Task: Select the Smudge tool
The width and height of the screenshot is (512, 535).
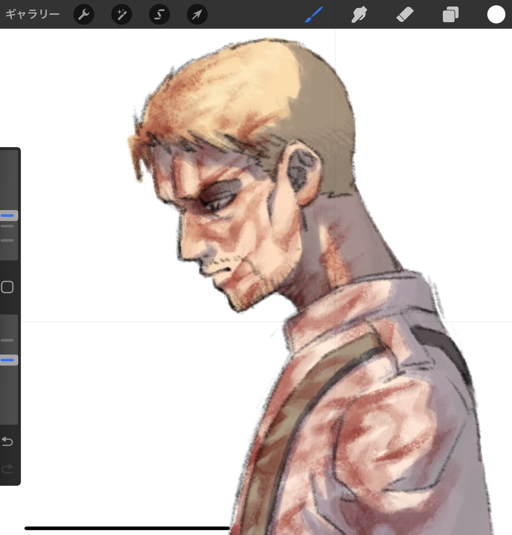Action: (x=359, y=15)
